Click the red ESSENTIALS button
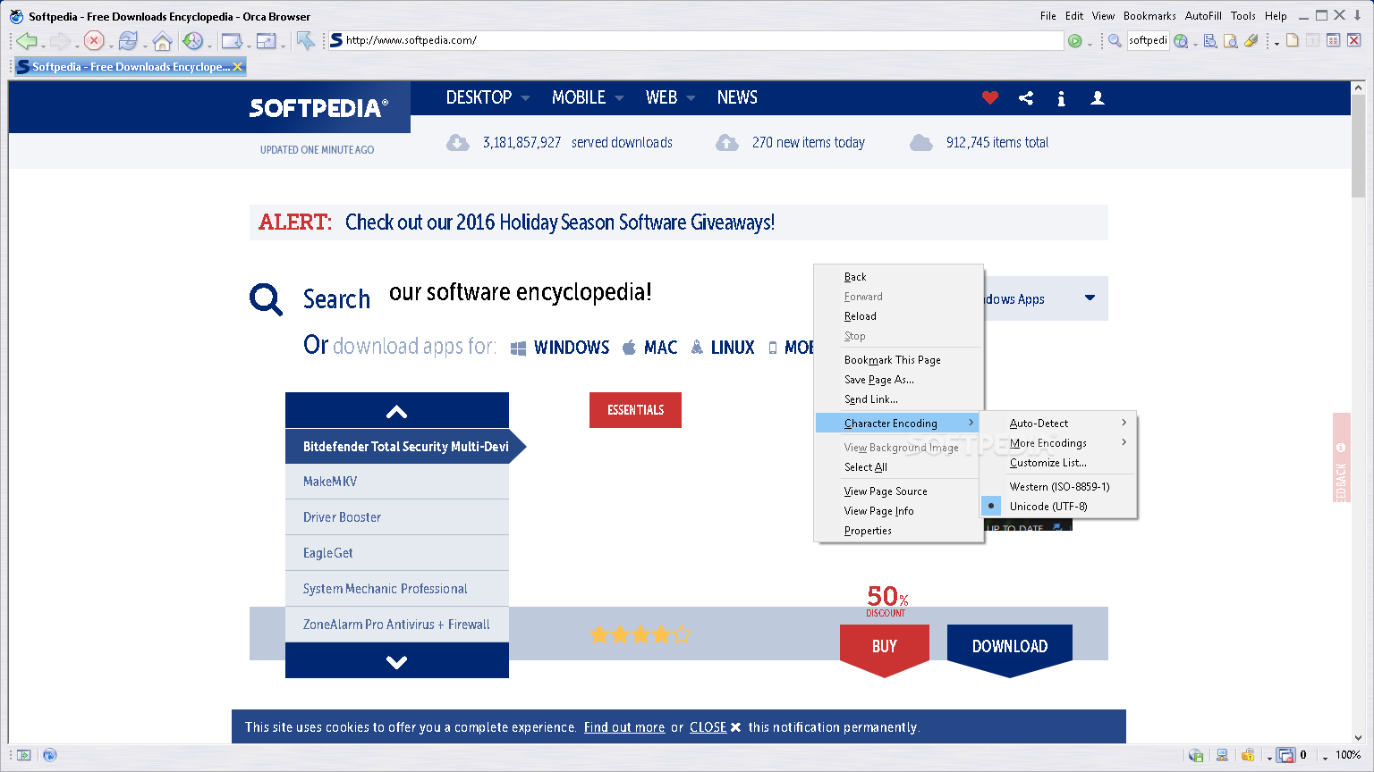1374x772 pixels. click(x=635, y=410)
